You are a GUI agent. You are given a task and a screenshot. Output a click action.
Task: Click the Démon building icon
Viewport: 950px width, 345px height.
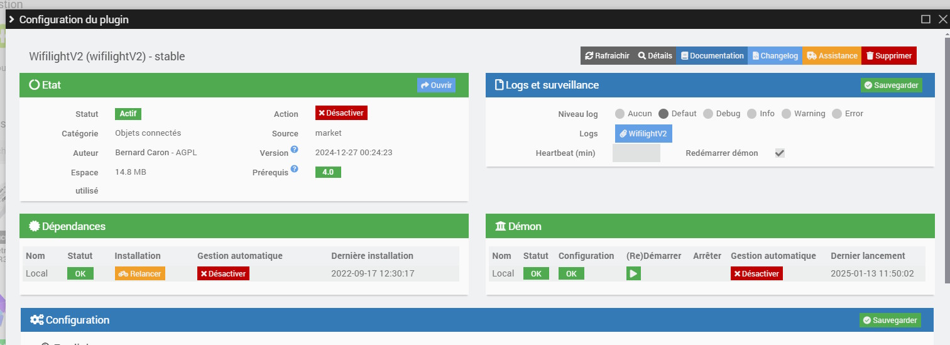(501, 226)
